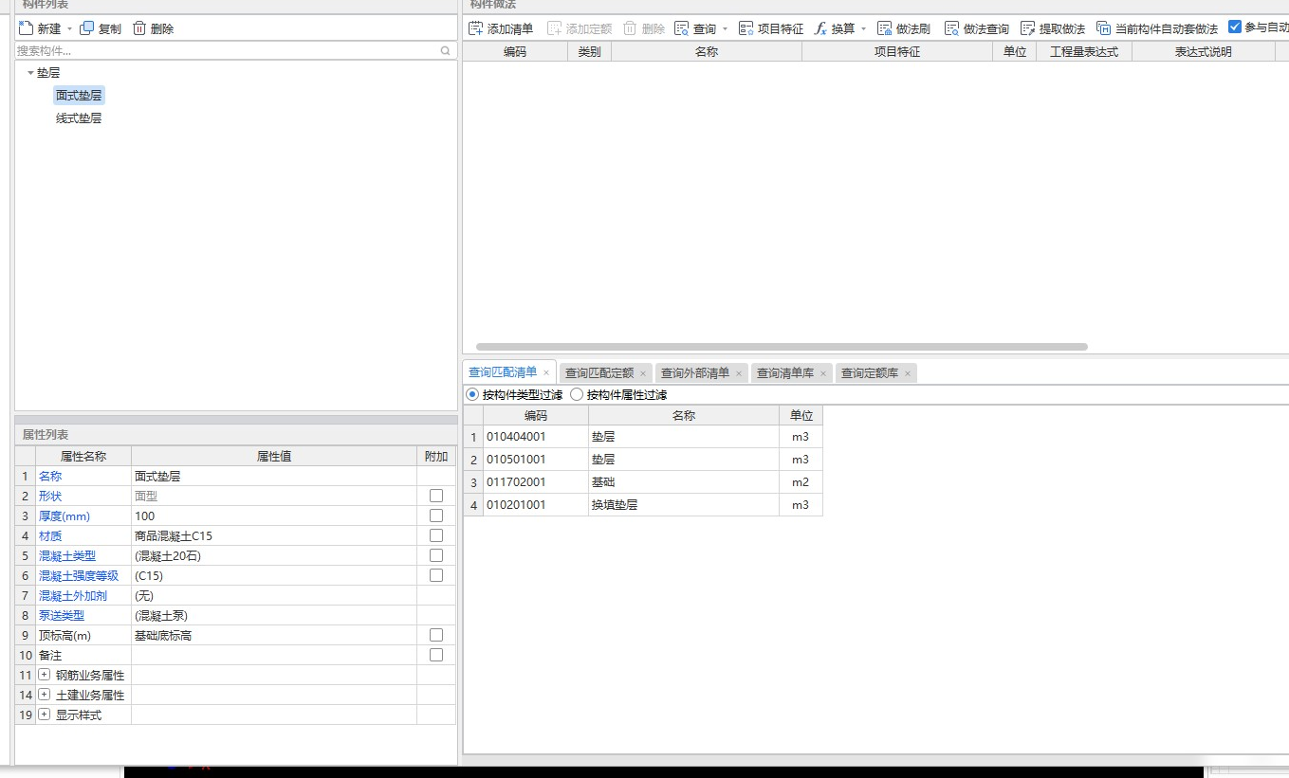The height and width of the screenshot is (778, 1289).
Task: Check the 附加 box for 混凝土强度等级
Action: pyautogui.click(x=436, y=575)
